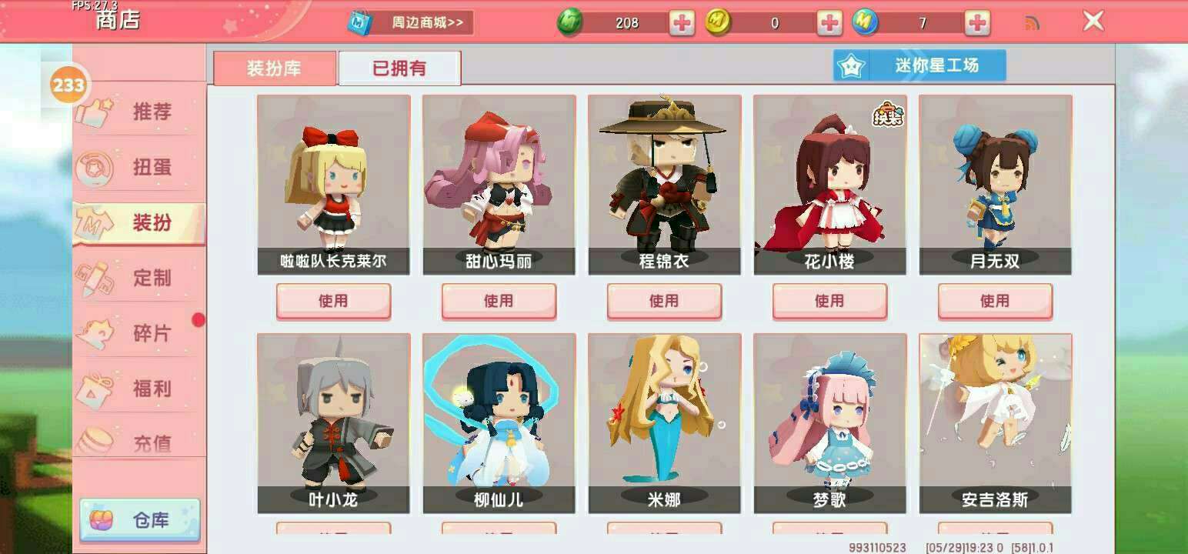This screenshot has height=554, width=1188.
Task: Select the 装扮库 tab
Action: coord(274,68)
